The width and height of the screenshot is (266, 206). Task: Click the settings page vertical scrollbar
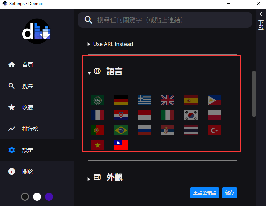point(254,94)
